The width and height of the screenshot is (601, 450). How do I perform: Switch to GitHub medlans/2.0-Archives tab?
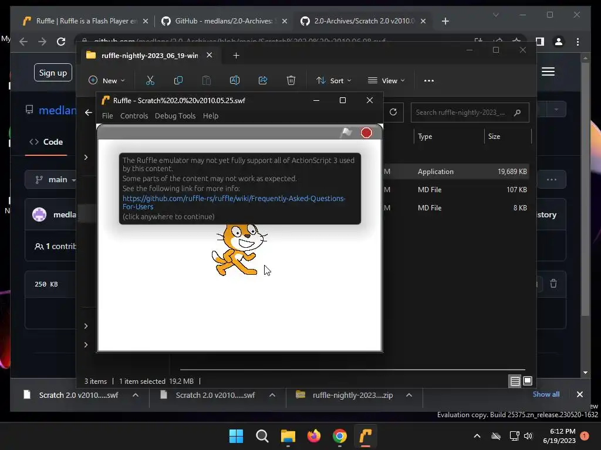(224, 21)
